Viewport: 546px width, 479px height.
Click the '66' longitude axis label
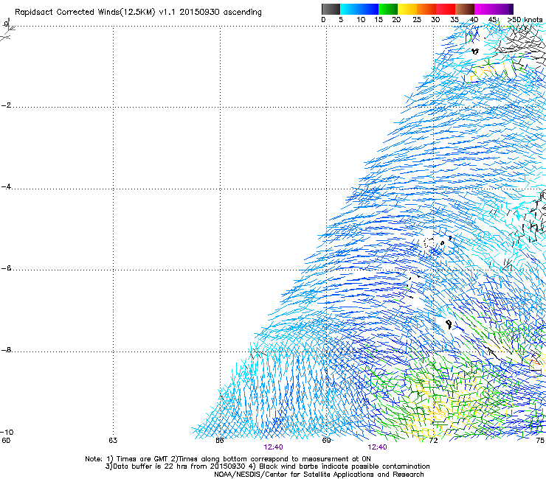220,441
